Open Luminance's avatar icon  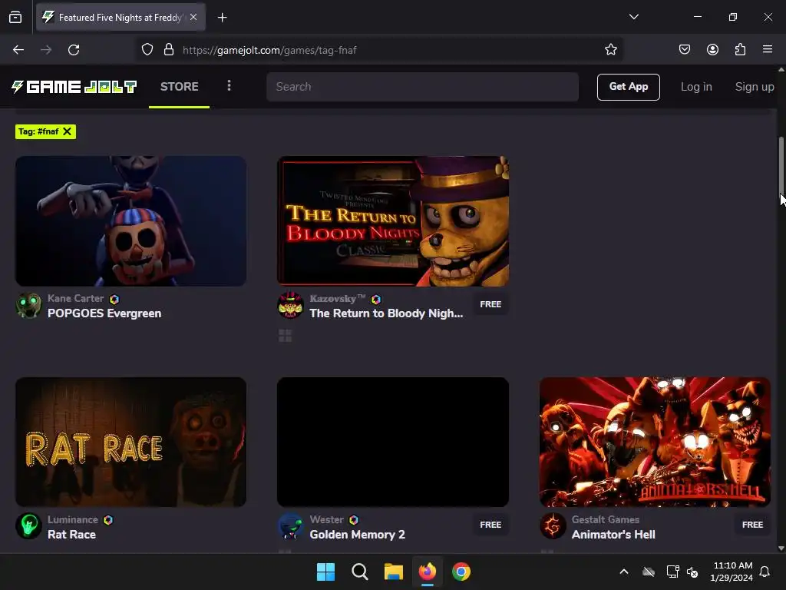coord(28,526)
